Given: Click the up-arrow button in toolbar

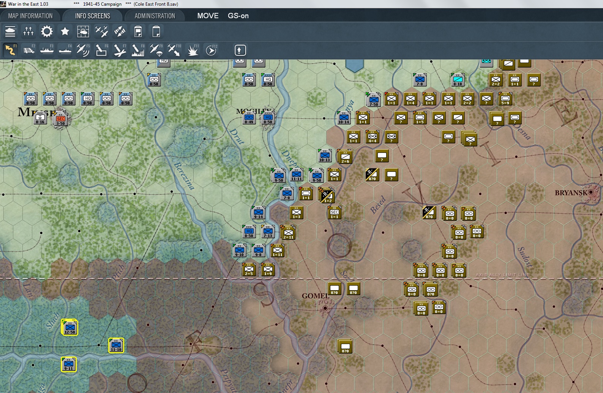Looking at the screenshot, I should pyautogui.click(x=240, y=50).
